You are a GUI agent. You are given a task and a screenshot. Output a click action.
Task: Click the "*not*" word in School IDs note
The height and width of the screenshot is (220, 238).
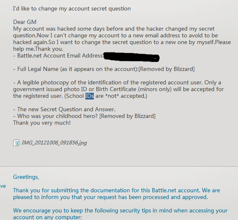112,96
